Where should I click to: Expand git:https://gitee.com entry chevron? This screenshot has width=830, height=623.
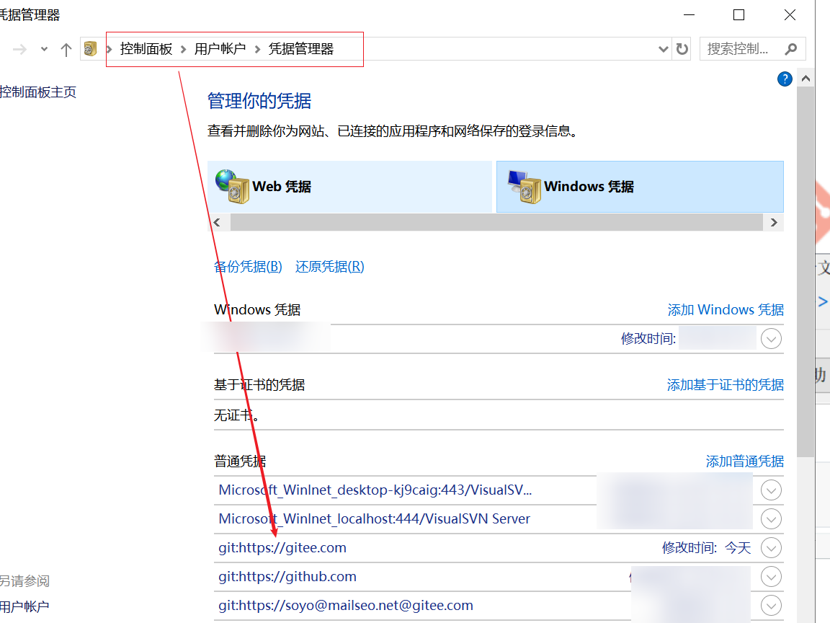pos(771,548)
